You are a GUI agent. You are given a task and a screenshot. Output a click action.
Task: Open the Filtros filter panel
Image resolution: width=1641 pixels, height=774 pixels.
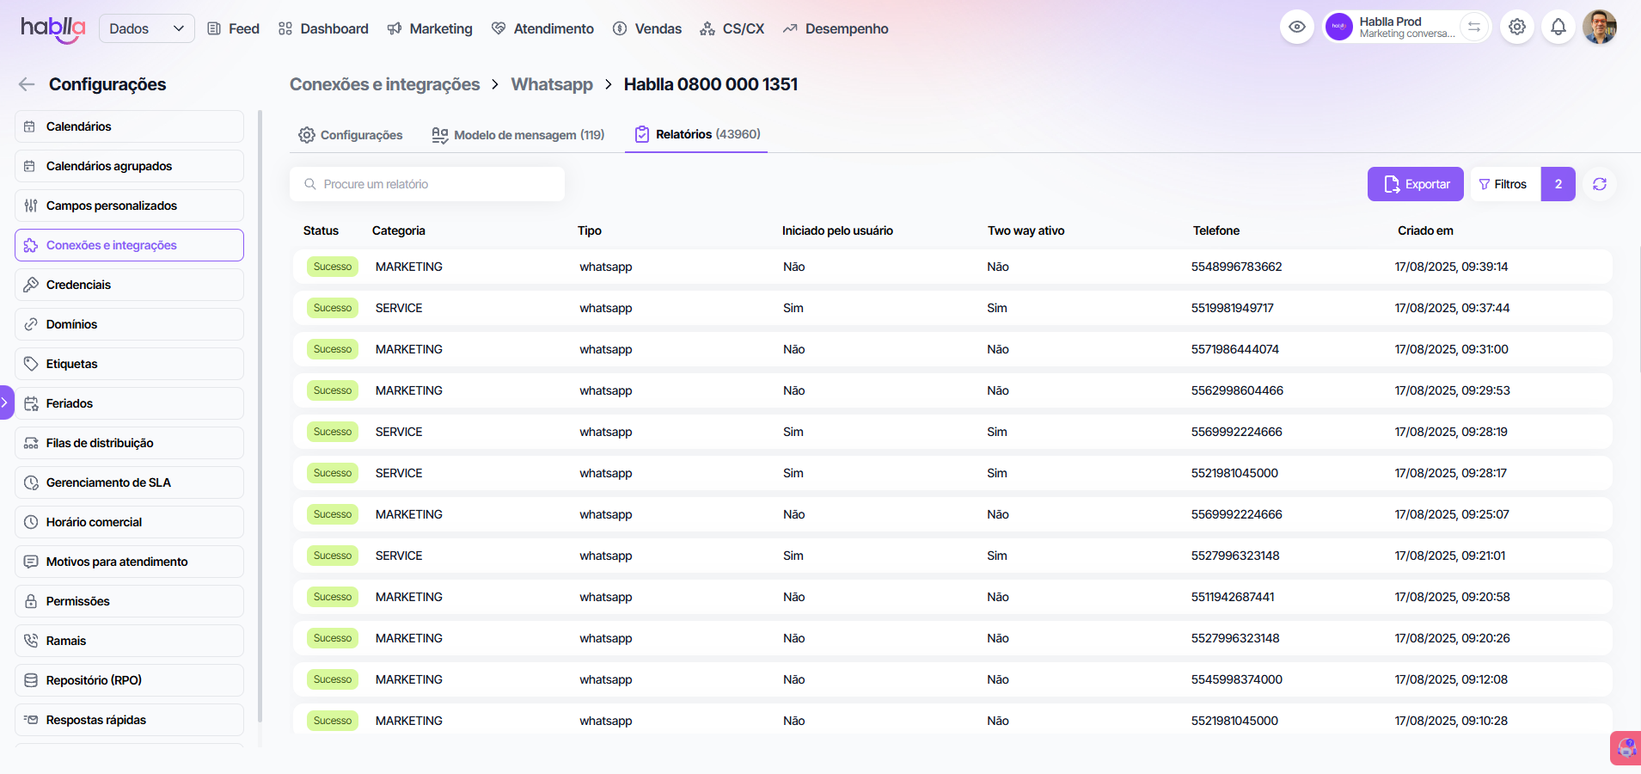(1504, 184)
